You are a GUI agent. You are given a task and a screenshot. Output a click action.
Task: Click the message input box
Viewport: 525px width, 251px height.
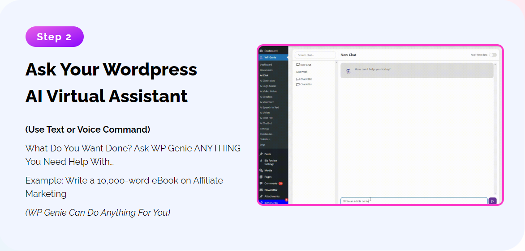[414, 201]
